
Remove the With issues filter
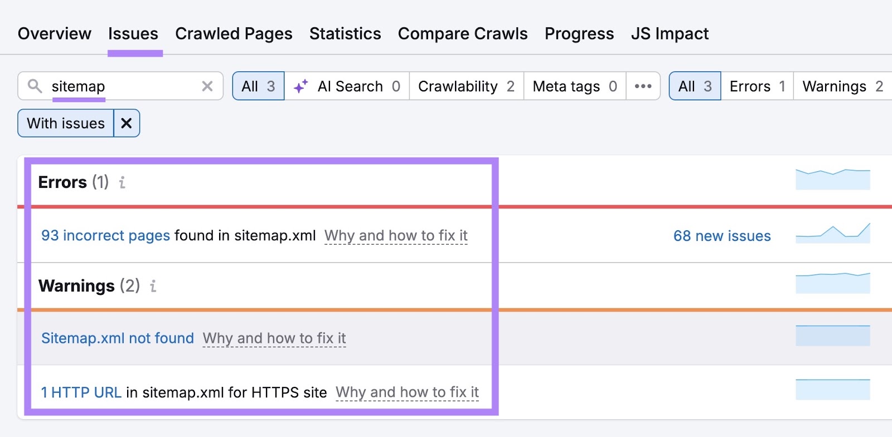[127, 123]
